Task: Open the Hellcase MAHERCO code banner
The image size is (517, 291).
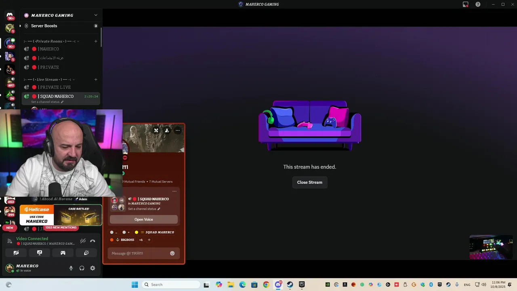Action: (61, 215)
